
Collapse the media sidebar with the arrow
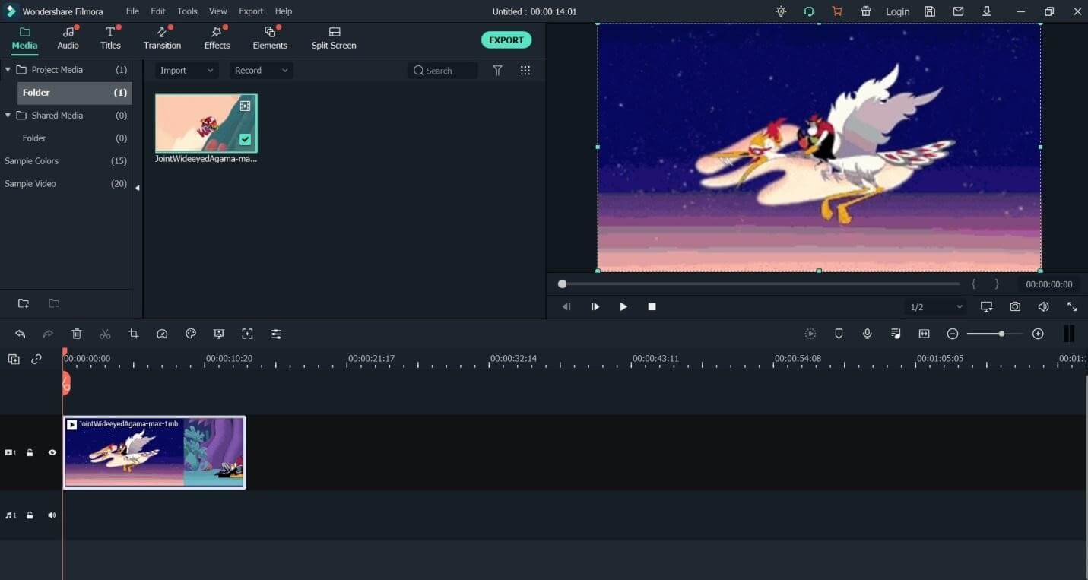point(138,188)
